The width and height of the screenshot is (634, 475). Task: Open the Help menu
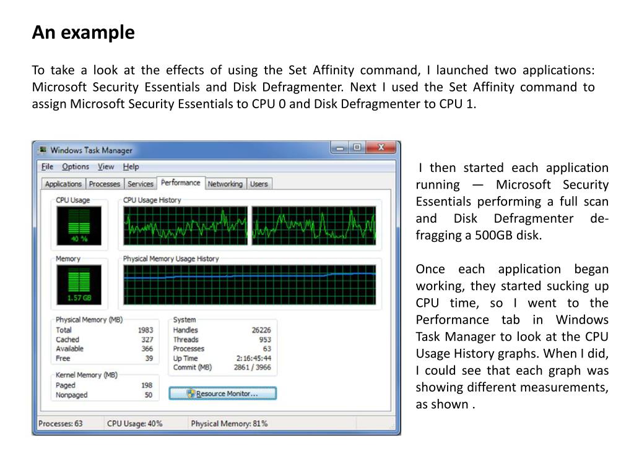(x=131, y=166)
